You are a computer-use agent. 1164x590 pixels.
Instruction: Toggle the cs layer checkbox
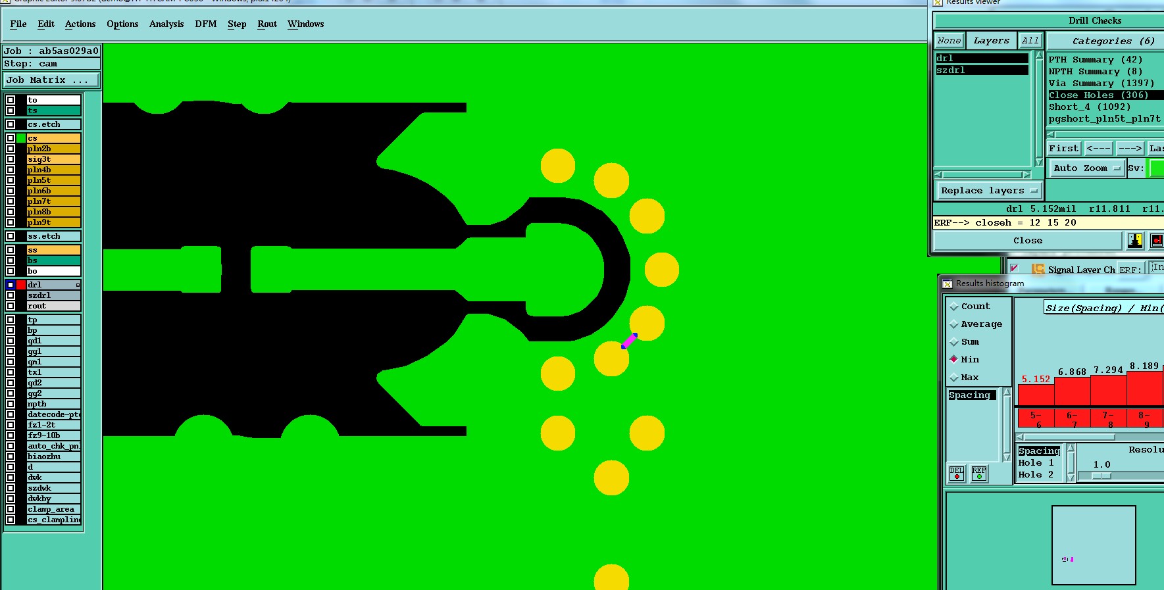click(x=11, y=138)
